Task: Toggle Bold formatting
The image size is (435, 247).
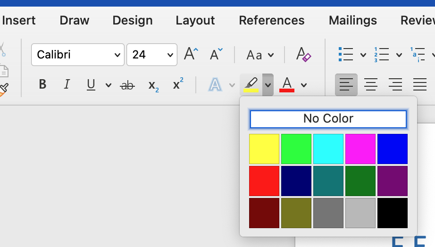Action: pyautogui.click(x=42, y=85)
